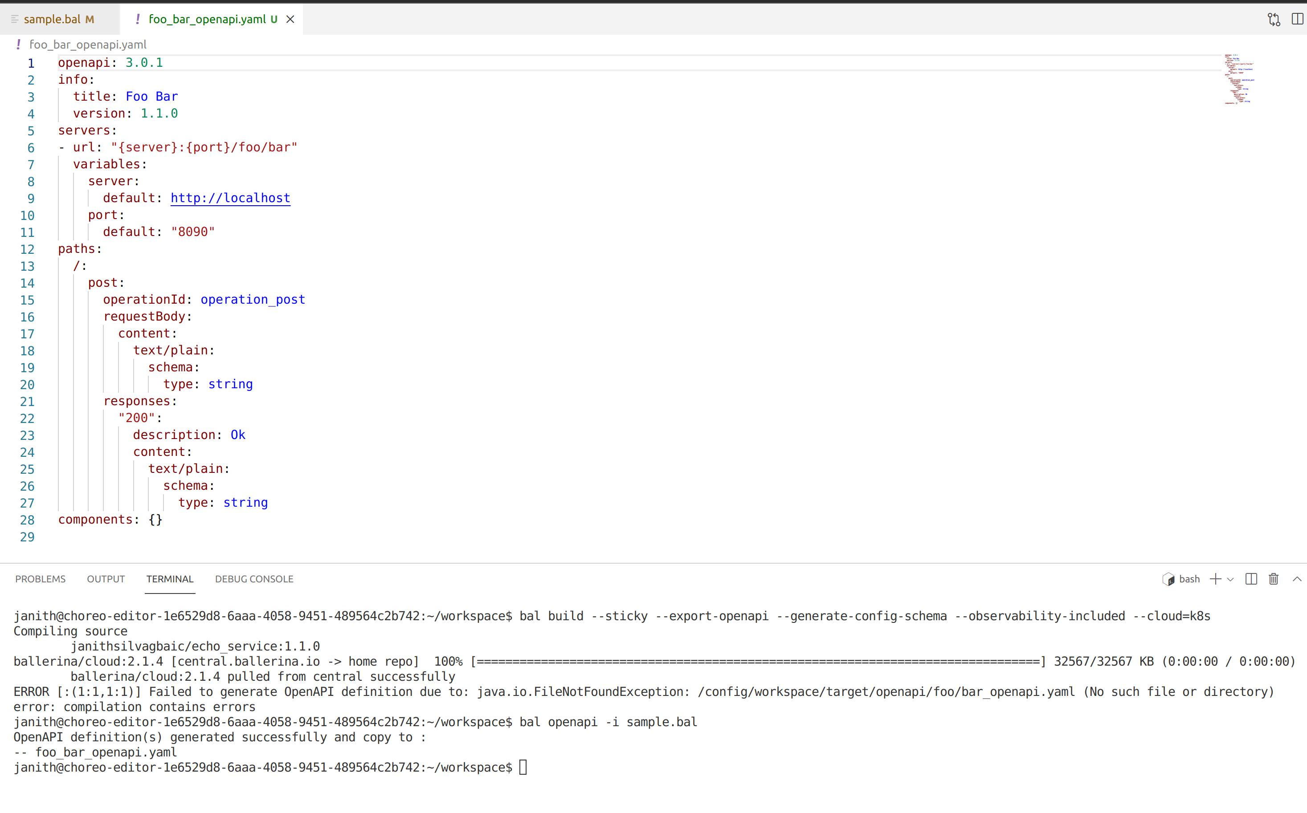Click the 'Foo Bar' title value
1307x813 pixels.
coord(151,96)
